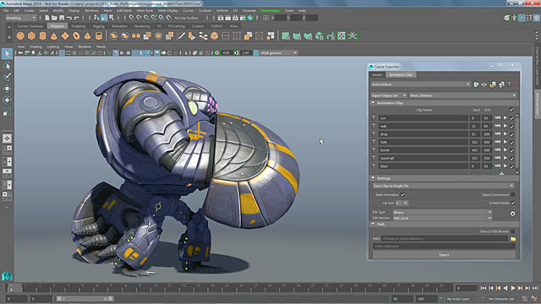Image resolution: width=541 pixels, height=304 pixels.
Task: Click the Export button
Action: [444, 255]
